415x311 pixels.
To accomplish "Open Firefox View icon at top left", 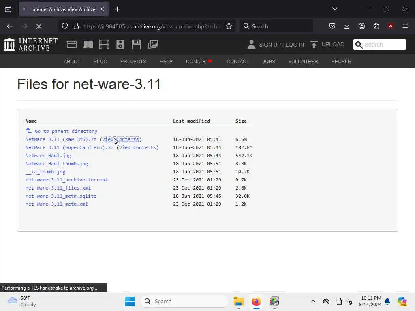I will click(8, 9).
